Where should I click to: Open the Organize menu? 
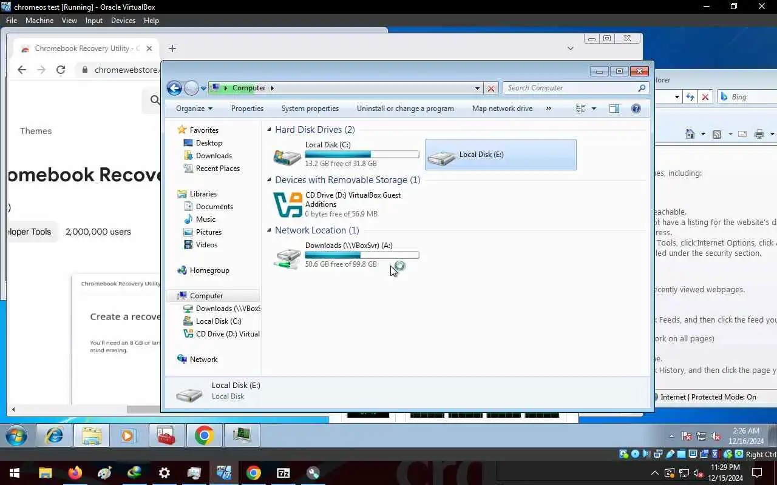coord(194,109)
